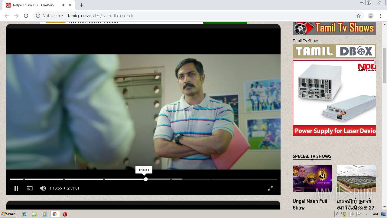Open the network tray icon

click(344, 214)
